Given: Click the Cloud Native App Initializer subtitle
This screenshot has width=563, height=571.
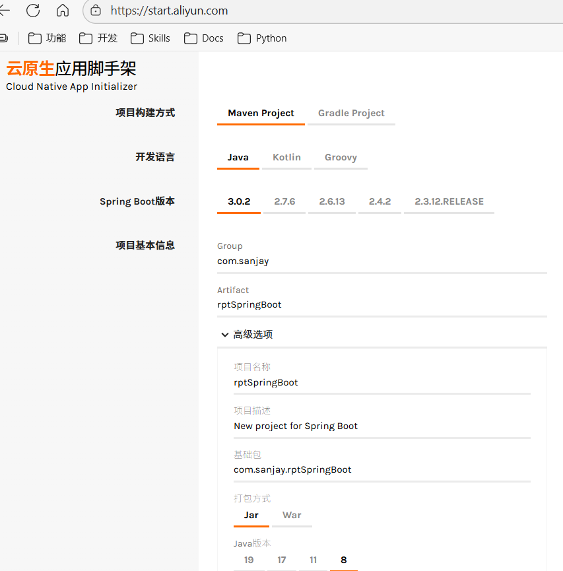Looking at the screenshot, I should tap(72, 86).
